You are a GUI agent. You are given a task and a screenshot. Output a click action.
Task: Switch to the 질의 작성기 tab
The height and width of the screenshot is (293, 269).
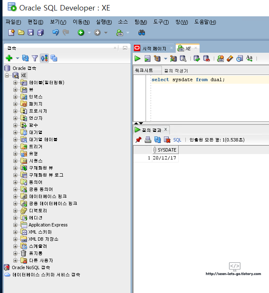click(176, 71)
